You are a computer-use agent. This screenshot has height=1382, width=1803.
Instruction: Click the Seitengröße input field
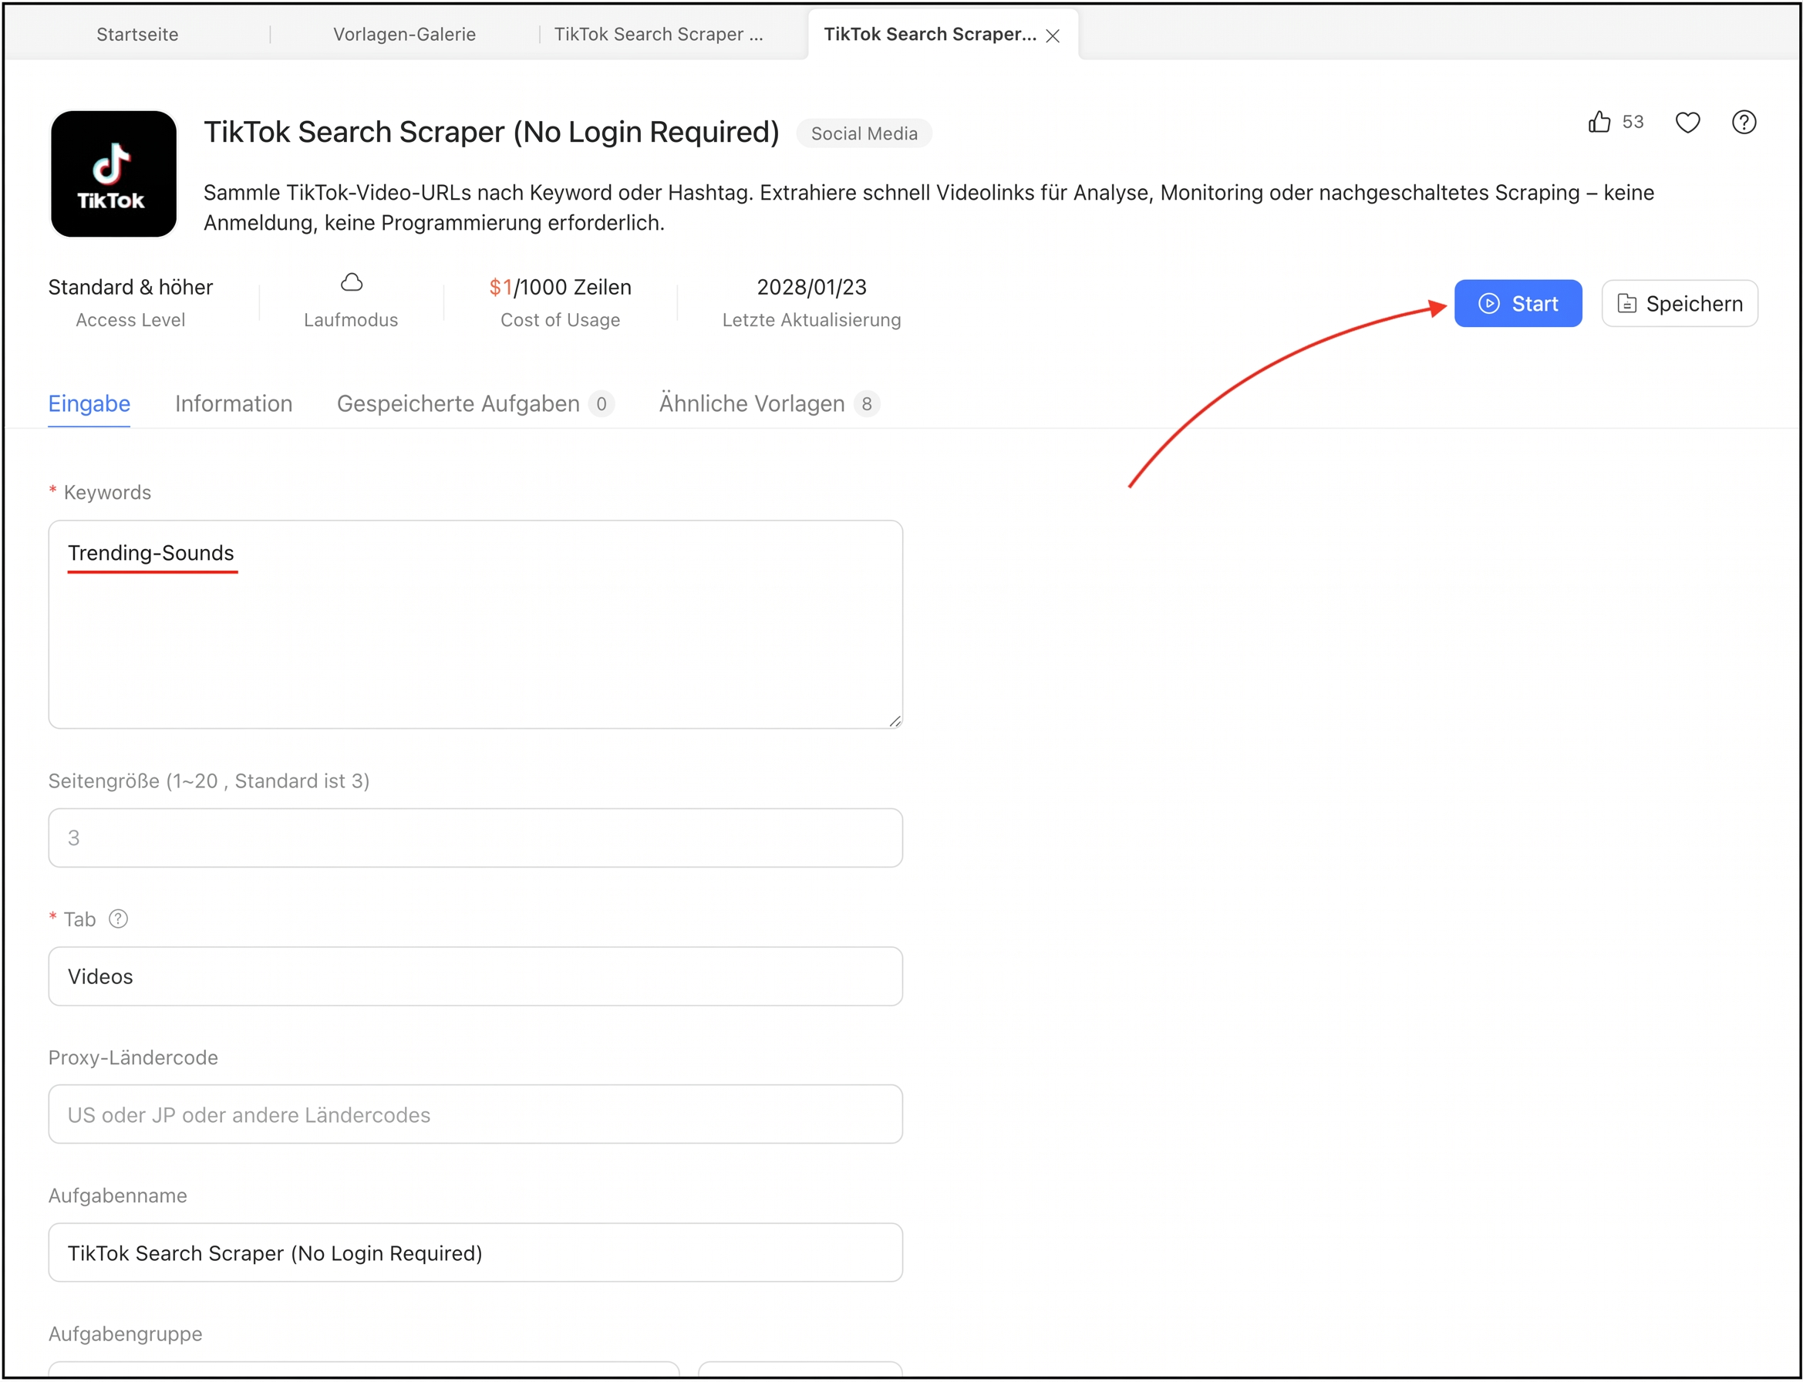(x=475, y=838)
